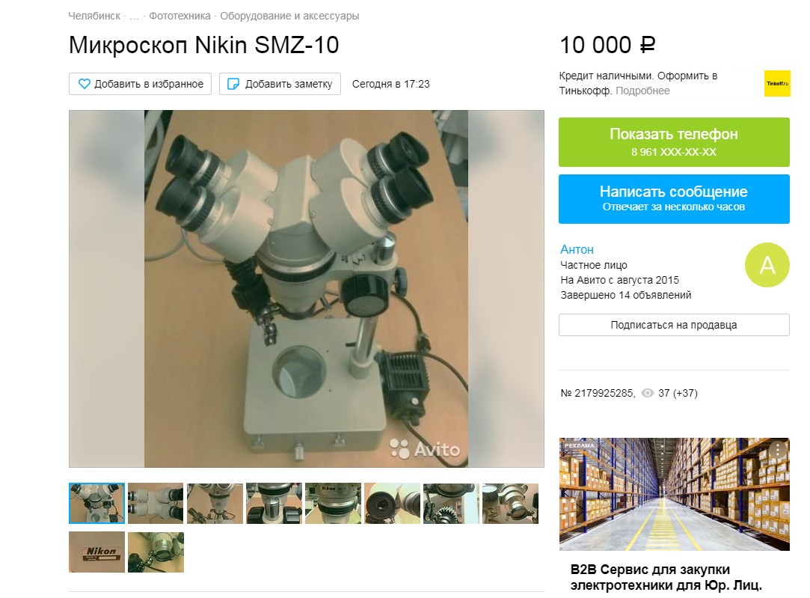Expand the breadcrumb ellipsis after Челябинск

tap(135, 16)
